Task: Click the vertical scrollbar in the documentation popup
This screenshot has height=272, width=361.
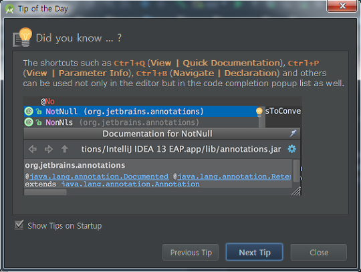Action: click(296, 170)
